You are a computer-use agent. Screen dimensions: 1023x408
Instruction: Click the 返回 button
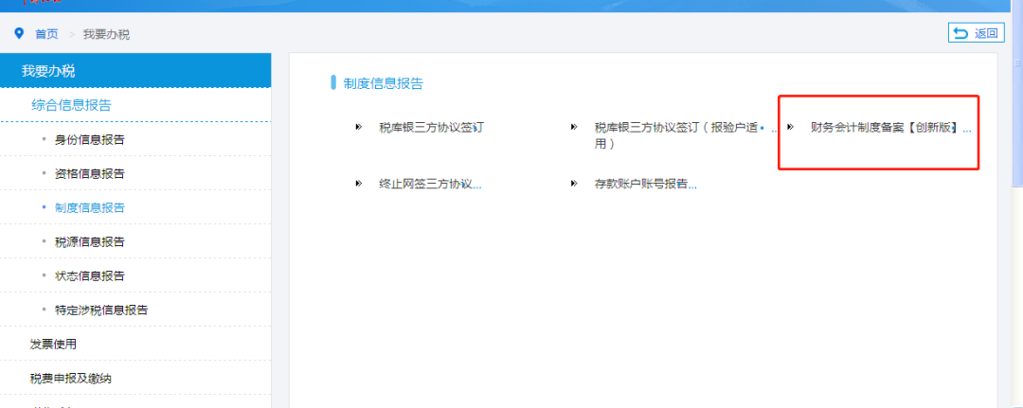pyautogui.click(x=976, y=33)
